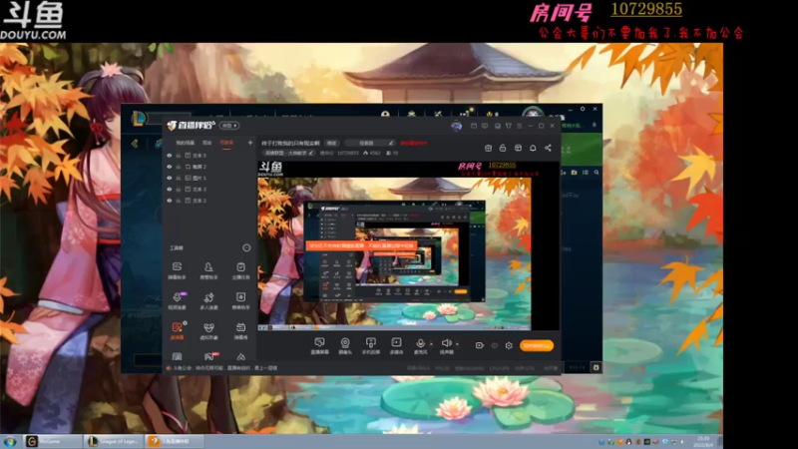Open the ranking assistant star tool

pyautogui.click(x=240, y=301)
